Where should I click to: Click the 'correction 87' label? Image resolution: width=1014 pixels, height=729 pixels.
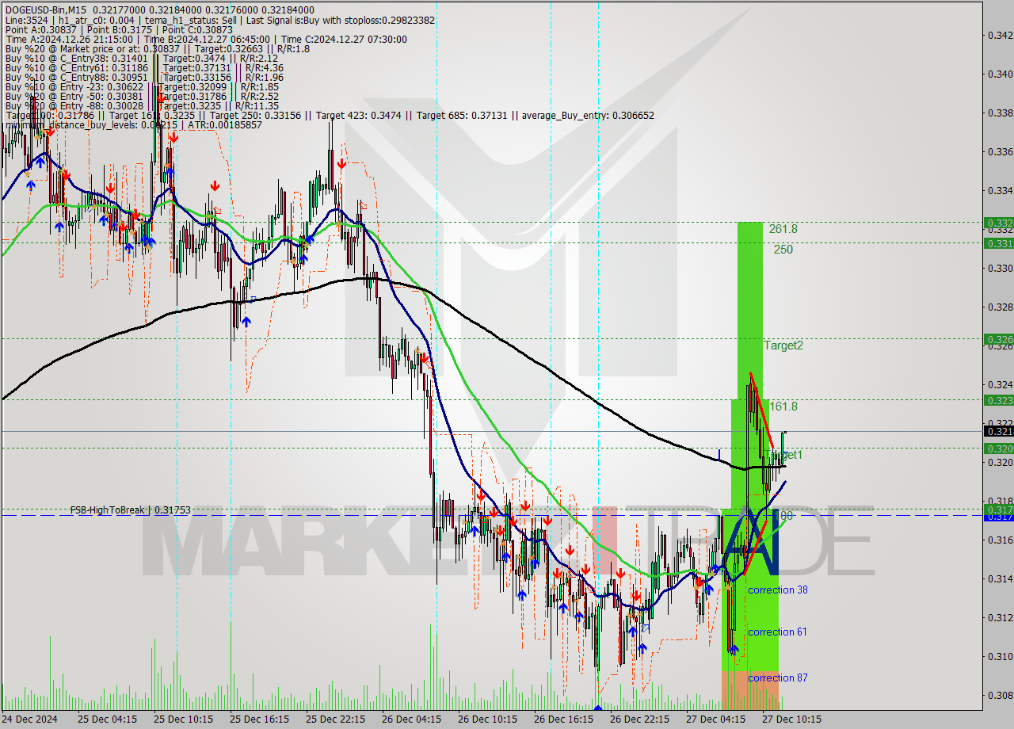tap(777, 677)
